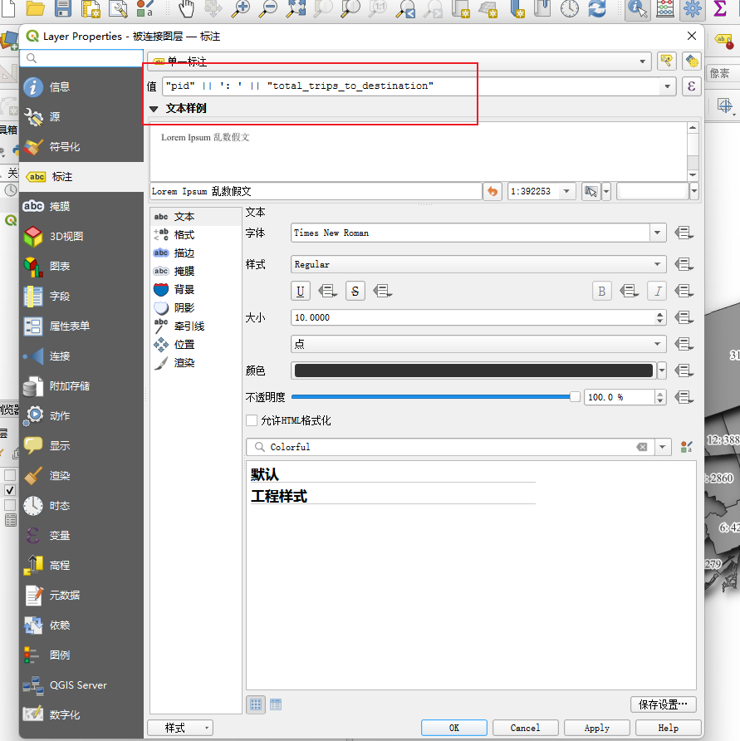The image size is (740, 741).
Task: Open the Joins tab in sidebar
Action: click(81, 356)
